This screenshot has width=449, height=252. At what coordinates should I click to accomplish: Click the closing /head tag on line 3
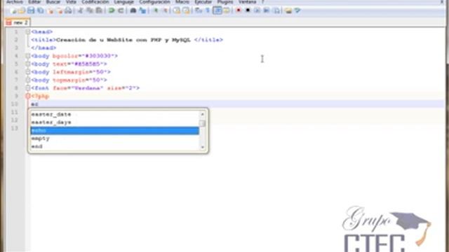(x=43, y=48)
